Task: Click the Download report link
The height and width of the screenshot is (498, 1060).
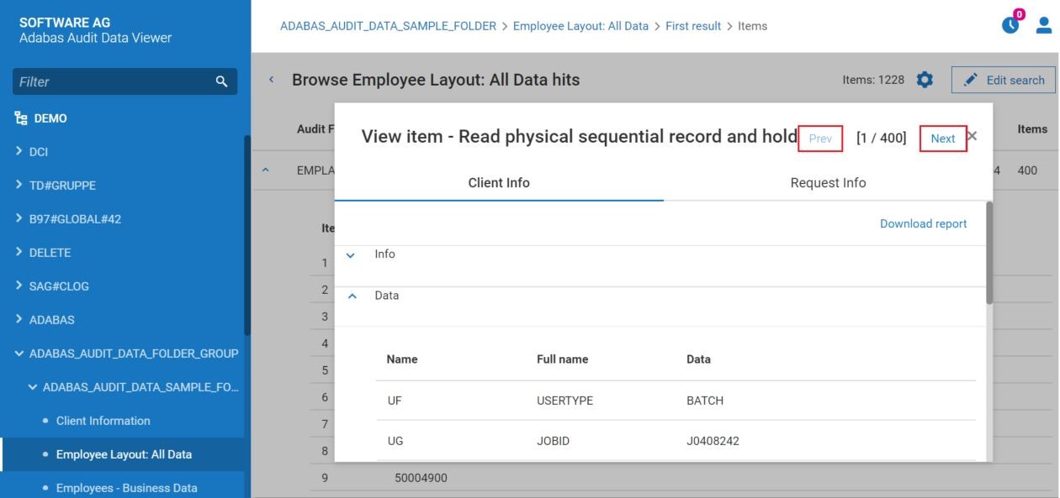Action: (x=923, y=223)
